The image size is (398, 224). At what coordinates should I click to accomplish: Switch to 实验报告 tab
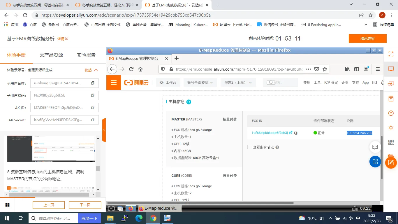tap(86, 55)
